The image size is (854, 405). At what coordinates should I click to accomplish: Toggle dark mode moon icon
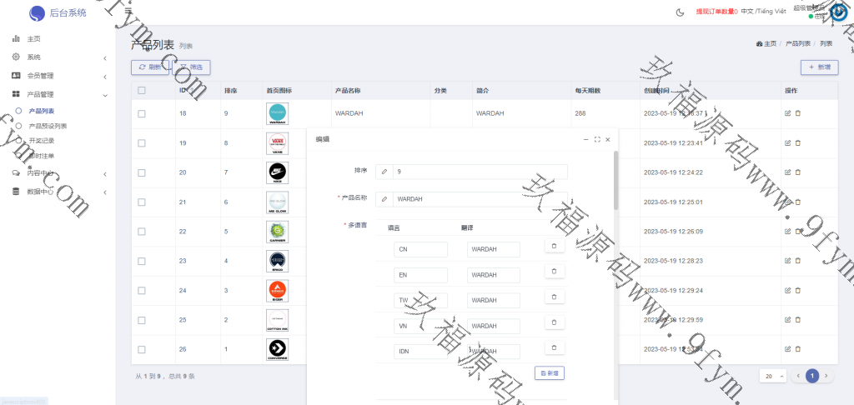(x=680, y=12)
